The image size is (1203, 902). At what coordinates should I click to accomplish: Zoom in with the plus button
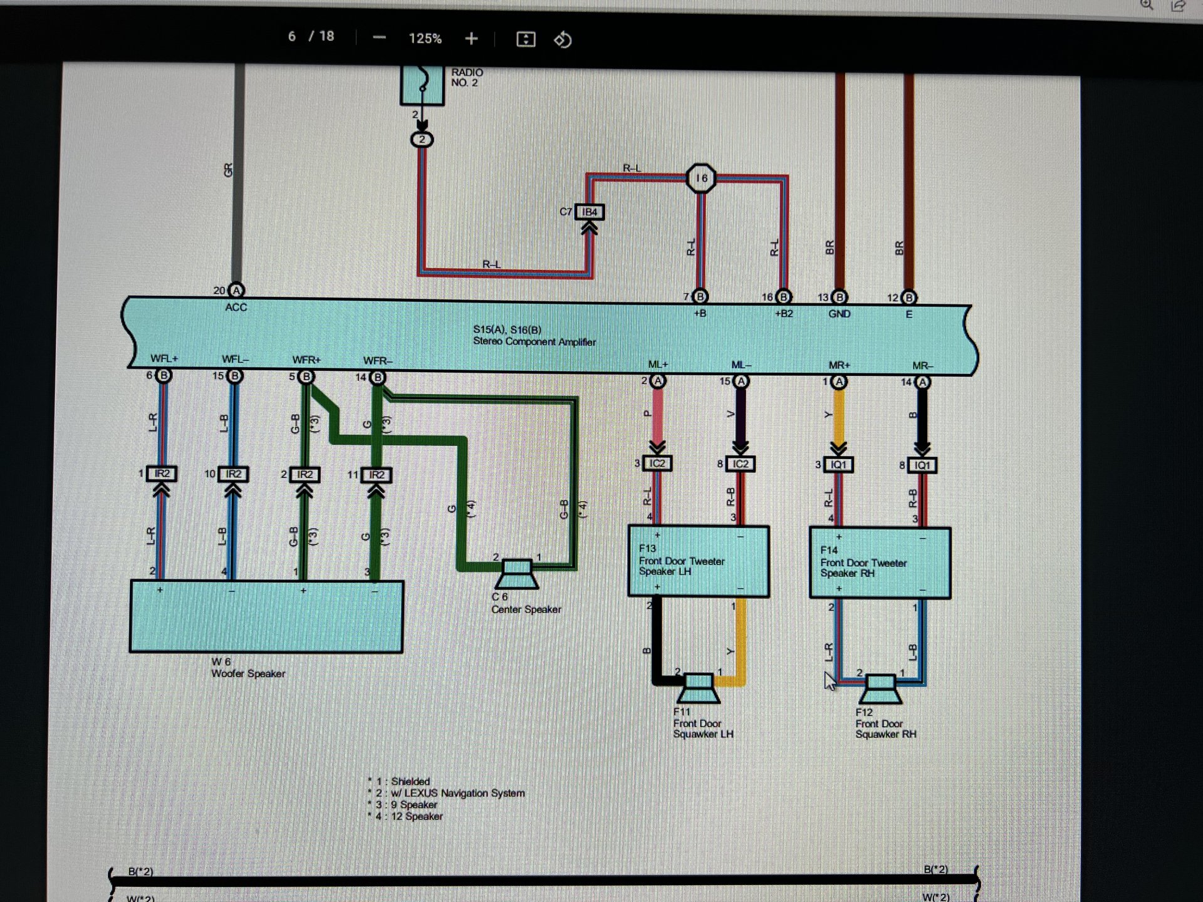pyautogui.click(x=472, y=39)
